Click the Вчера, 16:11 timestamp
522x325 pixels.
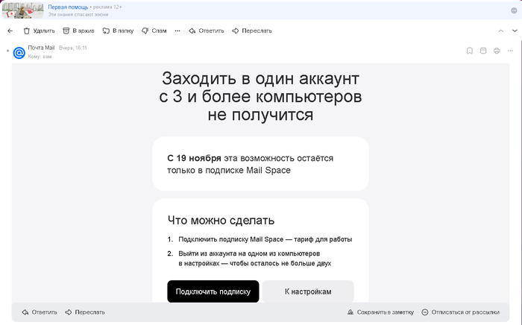tap(73, 48)
